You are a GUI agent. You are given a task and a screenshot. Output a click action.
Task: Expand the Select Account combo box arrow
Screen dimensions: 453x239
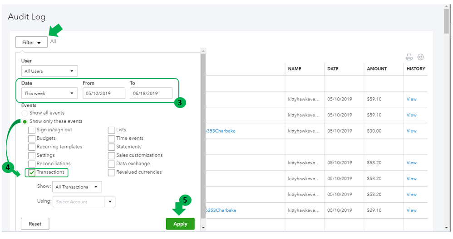pyautogui.click(x=110, y=201)
